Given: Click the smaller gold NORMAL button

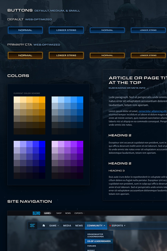Looking at the screenshot, I should point(107,55).
